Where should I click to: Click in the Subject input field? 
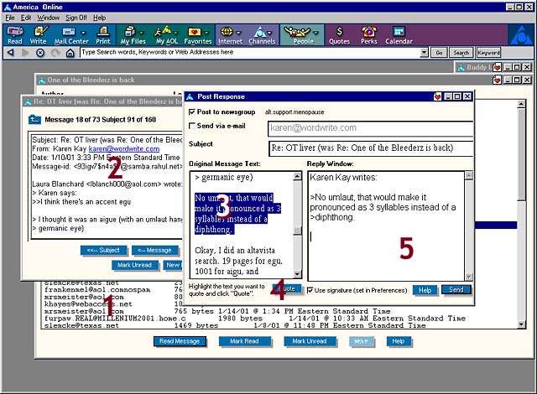(x=371, y=148)
